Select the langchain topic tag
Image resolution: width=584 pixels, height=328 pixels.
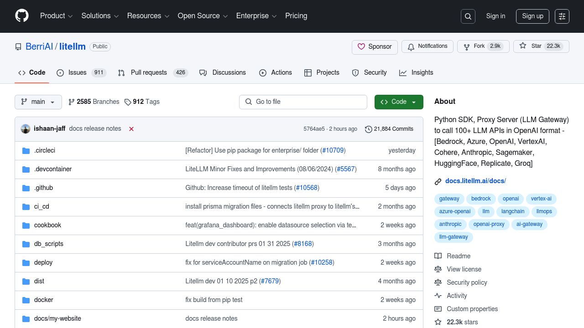coord(513,211)
